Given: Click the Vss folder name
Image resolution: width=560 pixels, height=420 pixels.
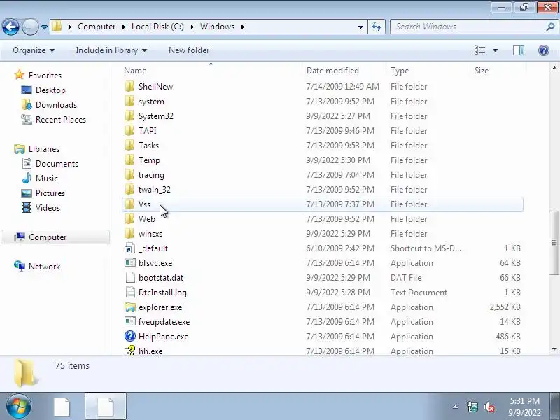Looking at the screenshot, I should click(144, 204).
